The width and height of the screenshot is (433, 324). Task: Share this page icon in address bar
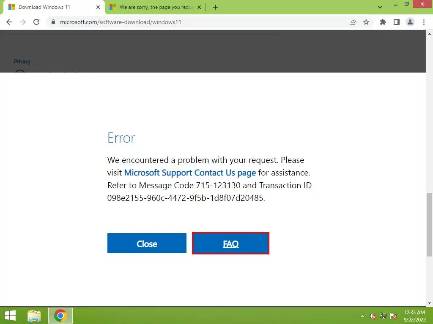[x=353, y=22]
